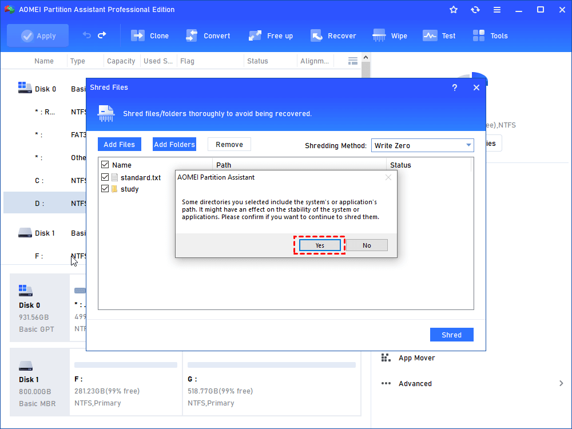Screen dimensions: 572x429
Task: Uncheck the study folder checkbox
Action: pyautogui.click(x=105, y=189)
